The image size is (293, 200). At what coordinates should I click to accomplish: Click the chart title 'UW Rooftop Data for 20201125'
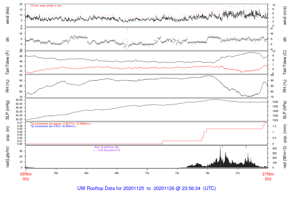click(111, 188)
